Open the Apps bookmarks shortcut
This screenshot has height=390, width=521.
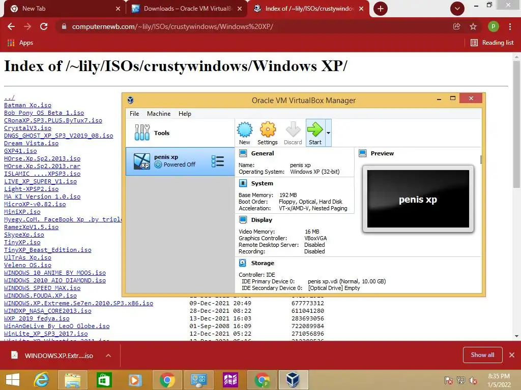click(x=20, y=43)
